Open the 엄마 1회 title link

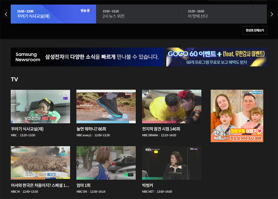(x=83, y=185)
